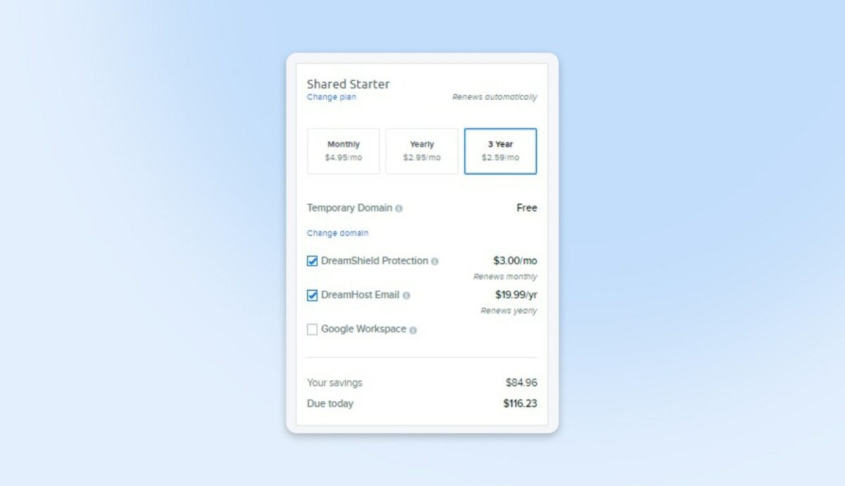Viewport: 845px width, 486px height.
Task: Click the Renews automatically label
Action: (495, 97)
